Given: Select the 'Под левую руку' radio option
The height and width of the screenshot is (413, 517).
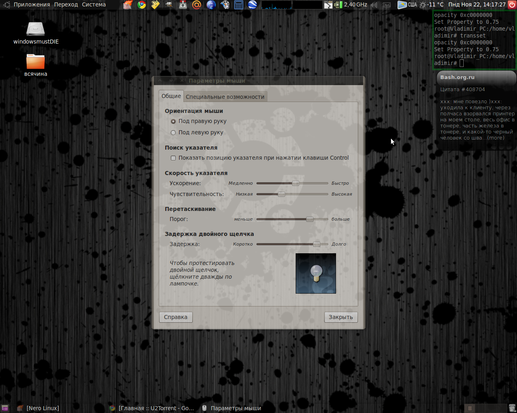Looking at the screenshot, I should [173, 133].
